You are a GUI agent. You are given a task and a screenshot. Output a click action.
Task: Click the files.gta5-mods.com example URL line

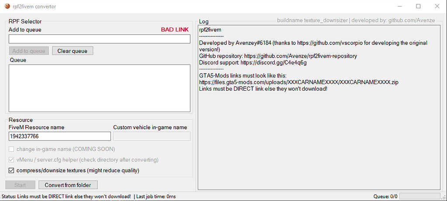pos(299,82)
